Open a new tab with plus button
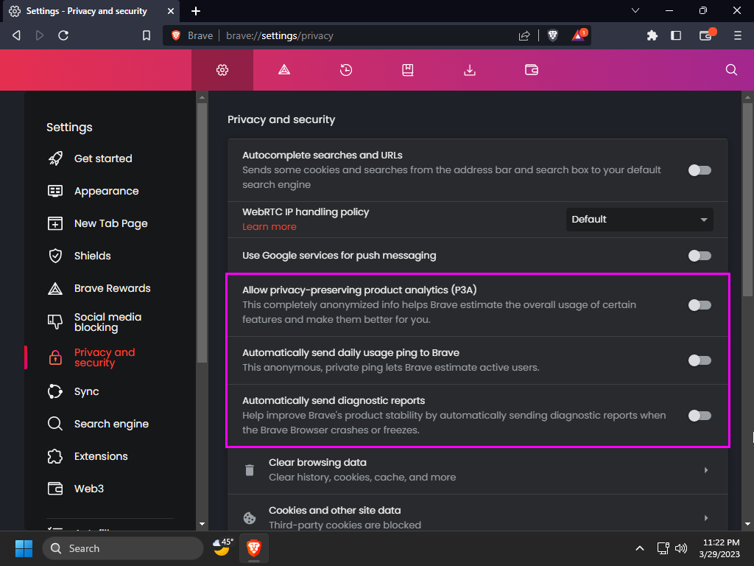 (196, 11)
